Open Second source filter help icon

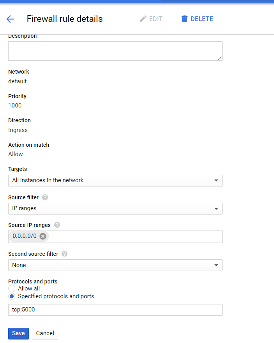click(64, 254)
